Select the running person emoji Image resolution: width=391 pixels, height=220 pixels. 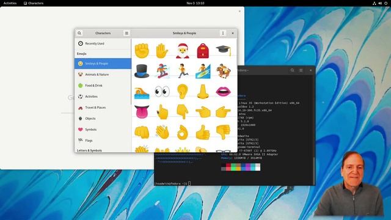(x=183, y=71)
